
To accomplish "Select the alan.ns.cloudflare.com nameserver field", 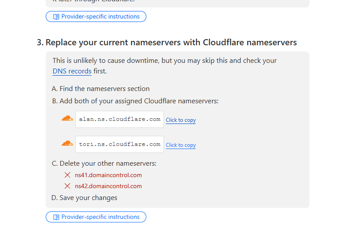I will click(120, 119).
